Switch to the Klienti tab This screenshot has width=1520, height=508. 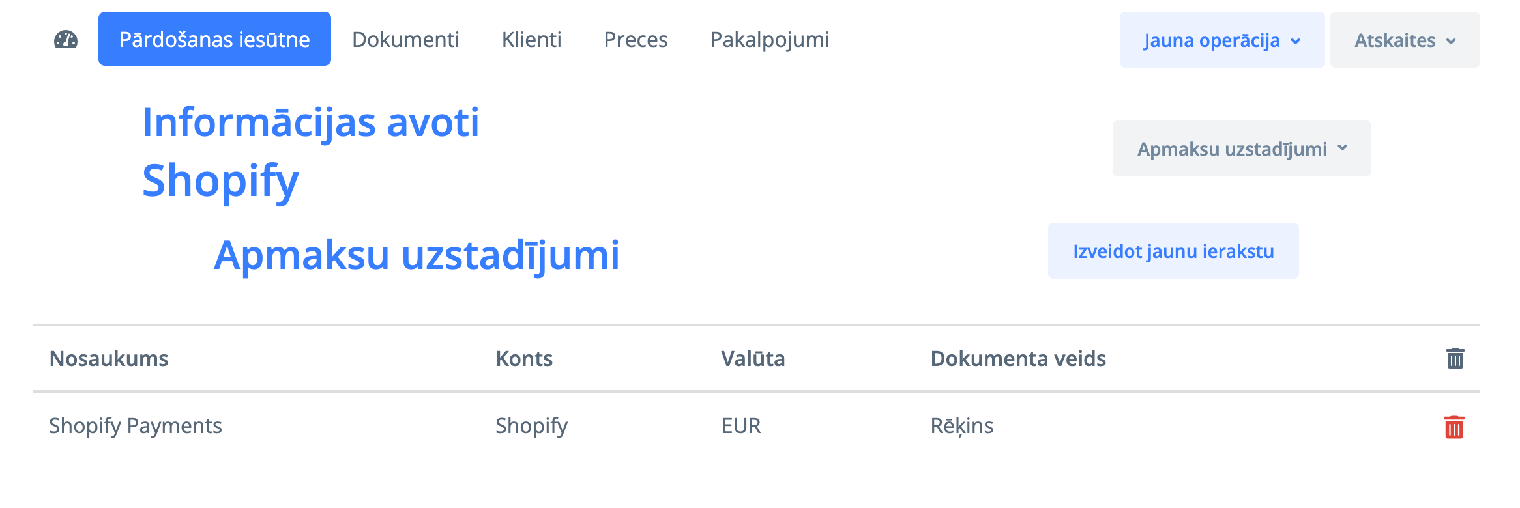pyautogui.click(x=531, y=40)
